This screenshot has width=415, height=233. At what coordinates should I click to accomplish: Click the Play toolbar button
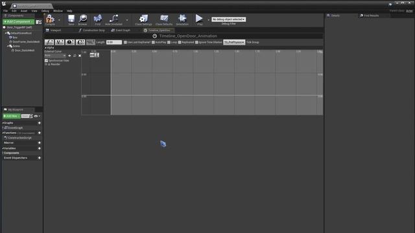coord(199,19)
